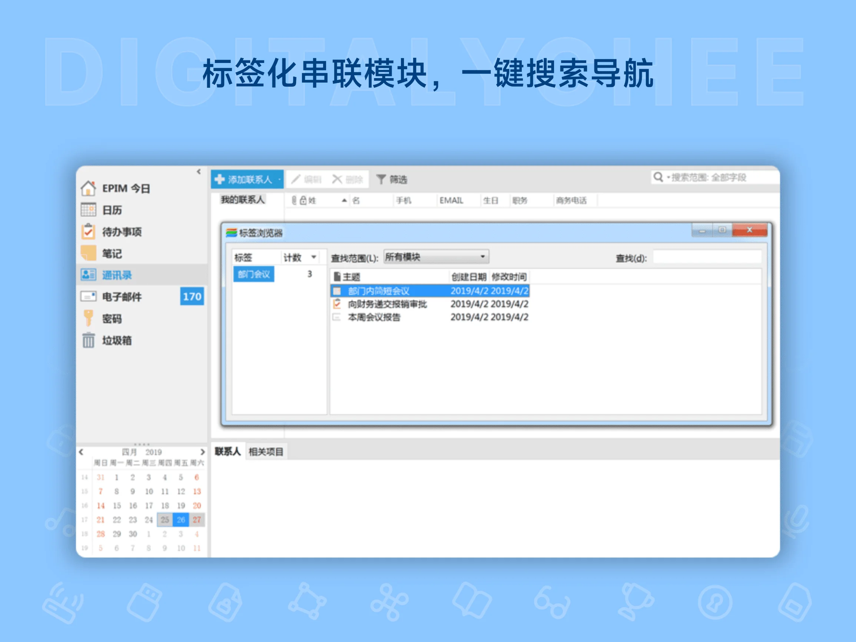Screen dimensions: 856x642
Task: Expand 添加联系人 button dropdown arrow
Action: [279, 180]
